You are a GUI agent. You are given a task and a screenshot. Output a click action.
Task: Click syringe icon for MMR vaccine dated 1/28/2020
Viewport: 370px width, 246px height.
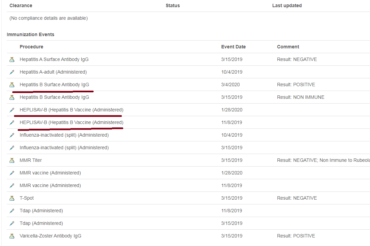coord(12,173)
